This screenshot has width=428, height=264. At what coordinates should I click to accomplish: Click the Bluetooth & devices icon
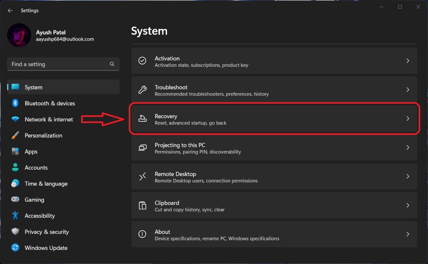click(x=15, y=103)
